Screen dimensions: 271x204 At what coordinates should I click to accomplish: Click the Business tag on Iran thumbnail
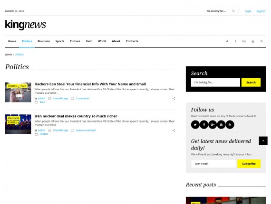click(x=13, y=118)
